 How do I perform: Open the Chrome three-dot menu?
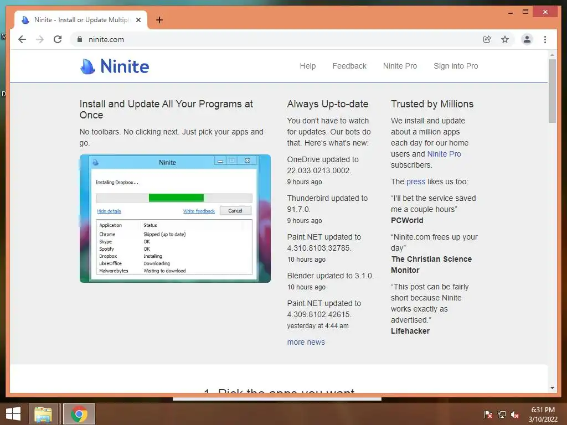(x=545, y=39)
